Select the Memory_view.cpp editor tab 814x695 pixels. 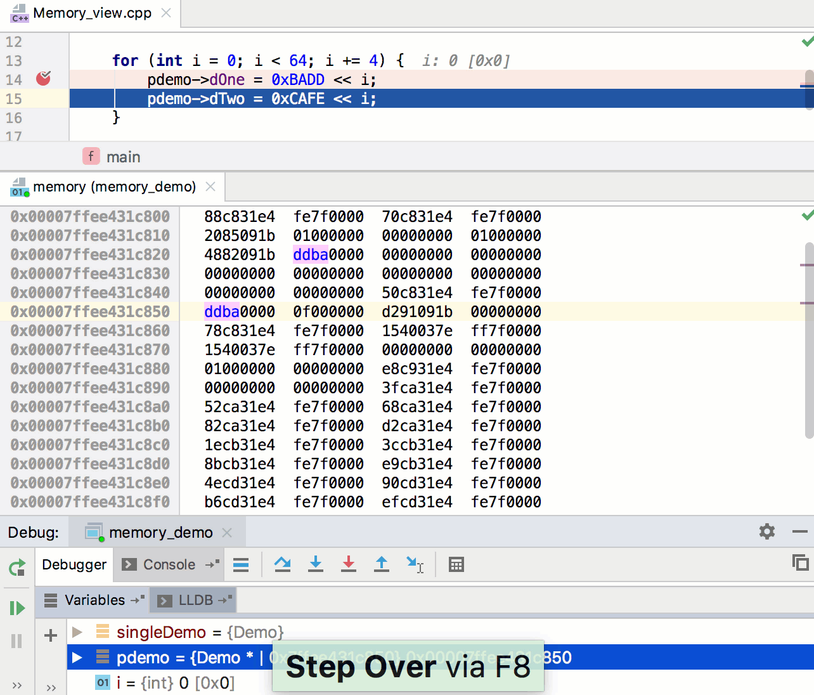(x=92, y=13)
